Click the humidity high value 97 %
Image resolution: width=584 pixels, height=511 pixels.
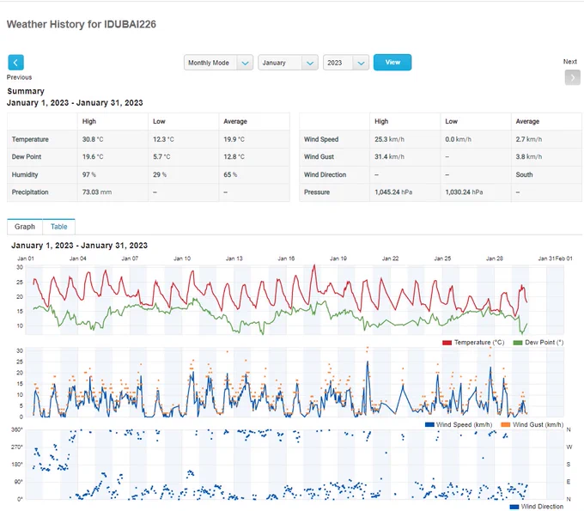[89, 174]
